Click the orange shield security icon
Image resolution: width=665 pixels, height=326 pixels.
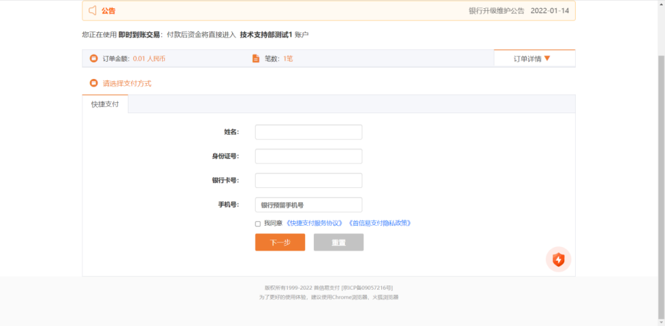pos(558,259)
